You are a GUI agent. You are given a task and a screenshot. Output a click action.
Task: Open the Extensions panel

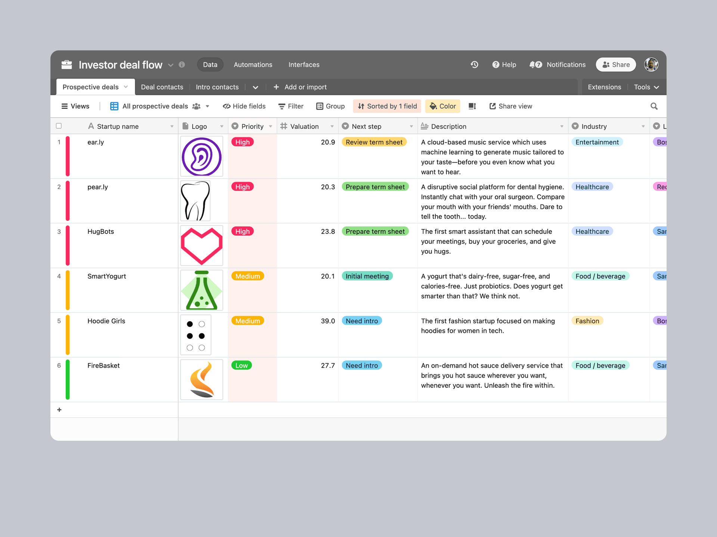604,87
